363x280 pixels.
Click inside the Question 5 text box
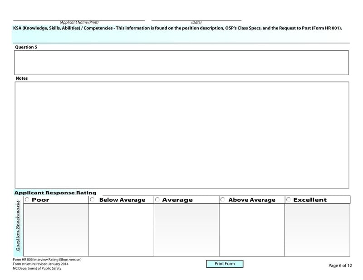(181, 63)
